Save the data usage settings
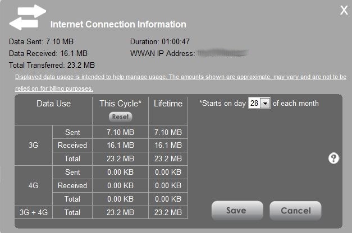Viewport: 352px width, 233px height. point(237,211)
